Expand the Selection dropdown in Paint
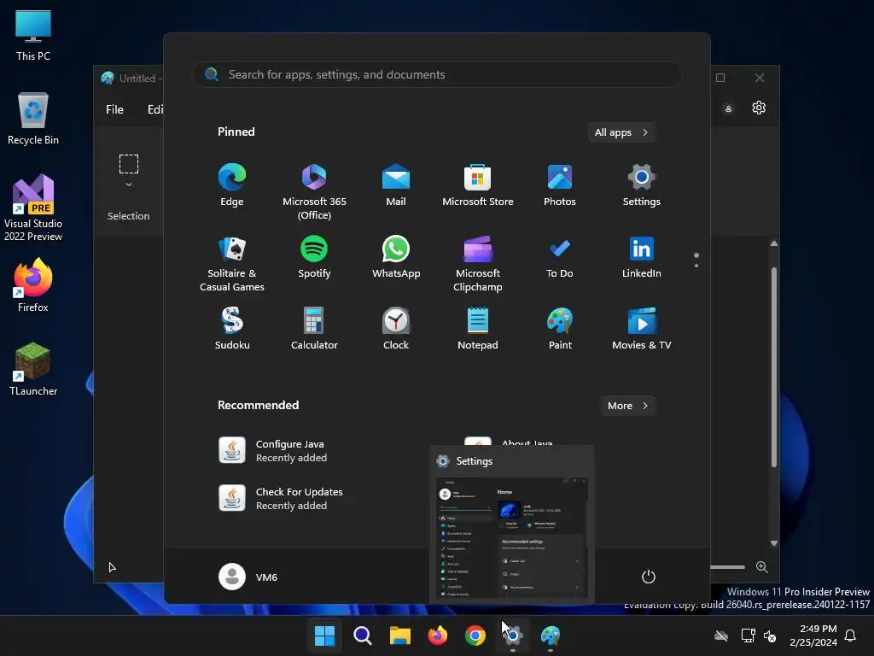Image resolution: width=874 pixels, height=656 pixels. 129,184
